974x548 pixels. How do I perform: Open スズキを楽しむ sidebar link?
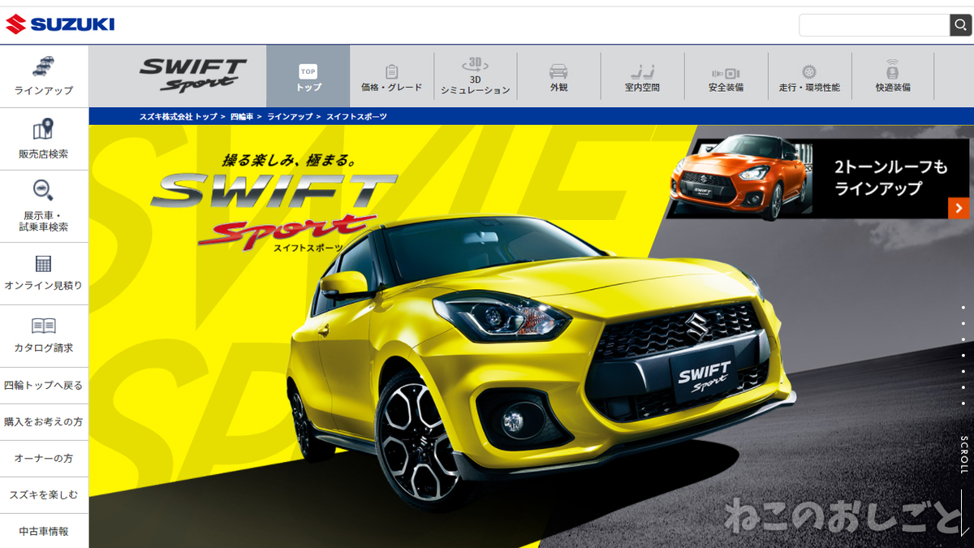pos(44,494)
